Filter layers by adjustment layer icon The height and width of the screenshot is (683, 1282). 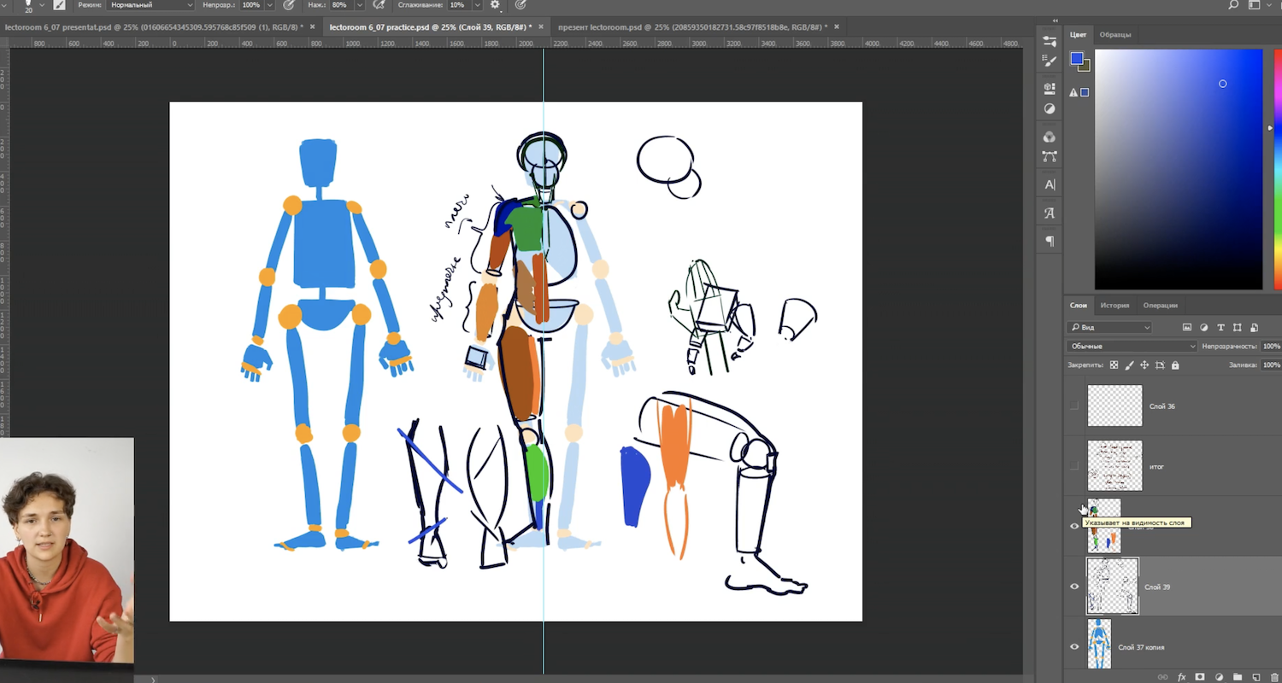[1204, 327]
